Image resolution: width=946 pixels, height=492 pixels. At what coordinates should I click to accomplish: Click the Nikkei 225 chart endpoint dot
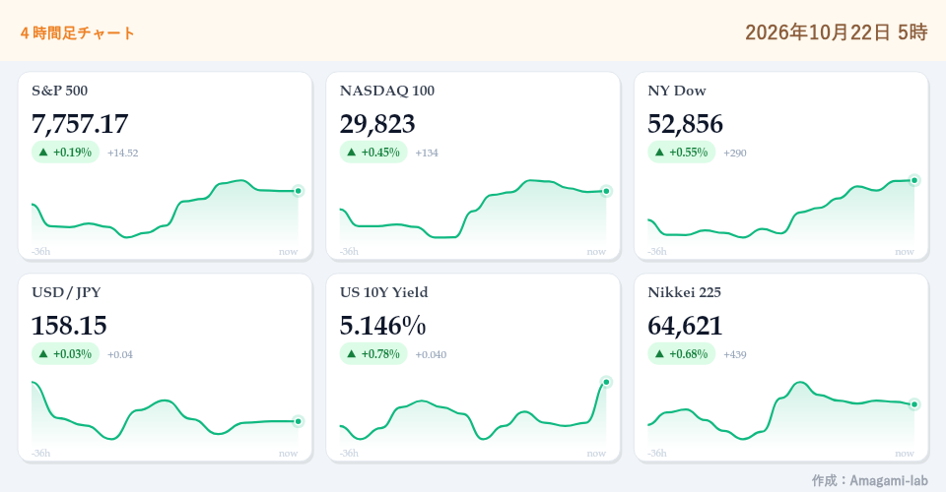point(914,404)
